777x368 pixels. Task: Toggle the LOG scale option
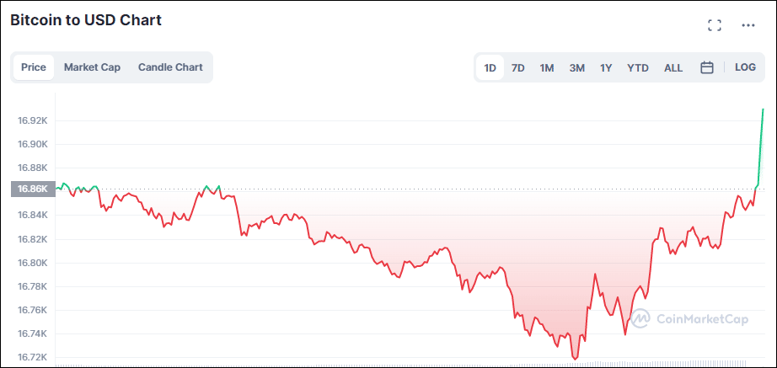tap(745, 67)
